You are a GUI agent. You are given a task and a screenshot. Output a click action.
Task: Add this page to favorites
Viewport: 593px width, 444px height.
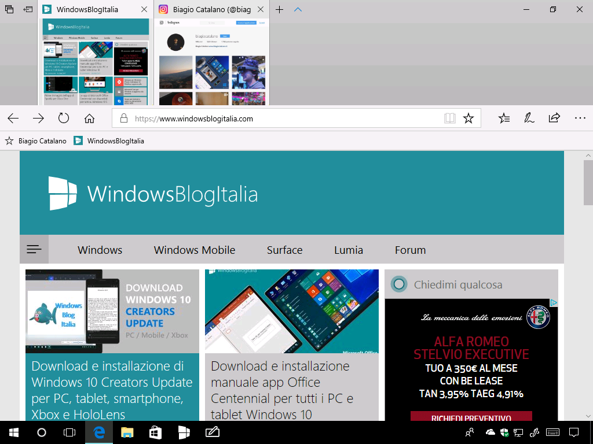click(468, 119)
